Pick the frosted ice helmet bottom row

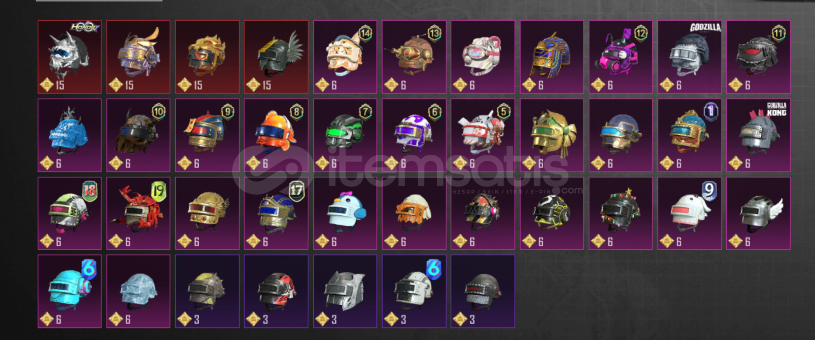point(138,291)
